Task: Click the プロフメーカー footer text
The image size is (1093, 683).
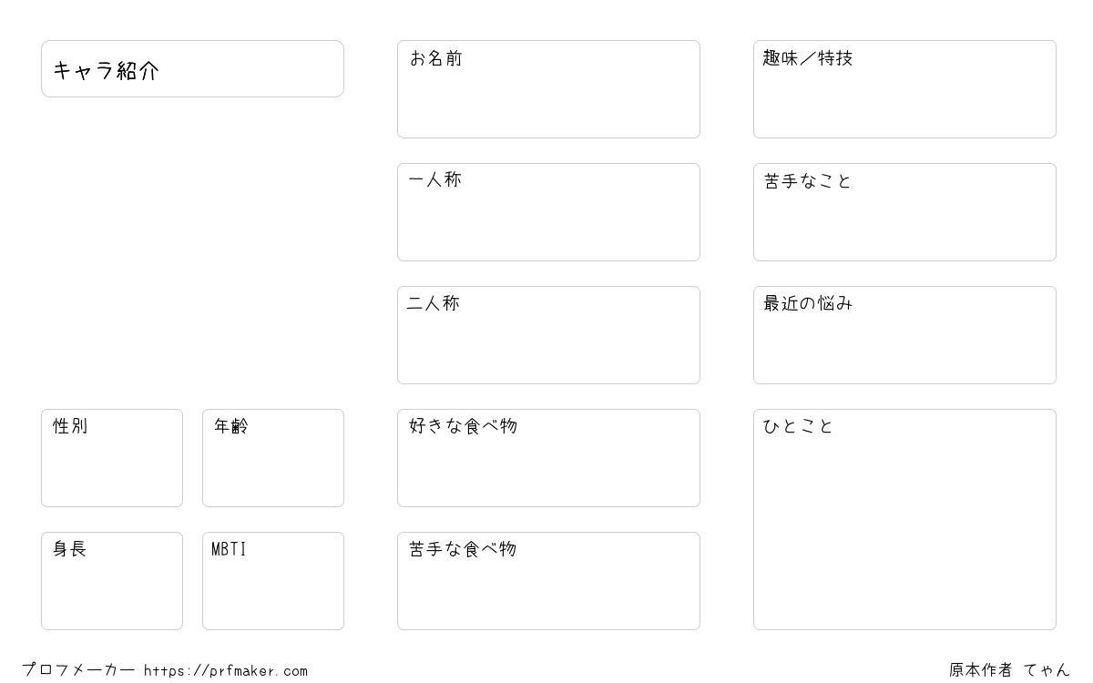Action: 78,670
